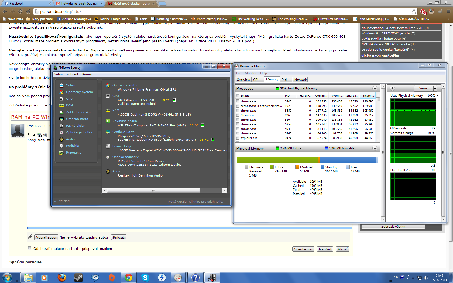453x283 pixels.
Task: Open Pripojenie in Speccy sidebar
Action: point(74,153)
